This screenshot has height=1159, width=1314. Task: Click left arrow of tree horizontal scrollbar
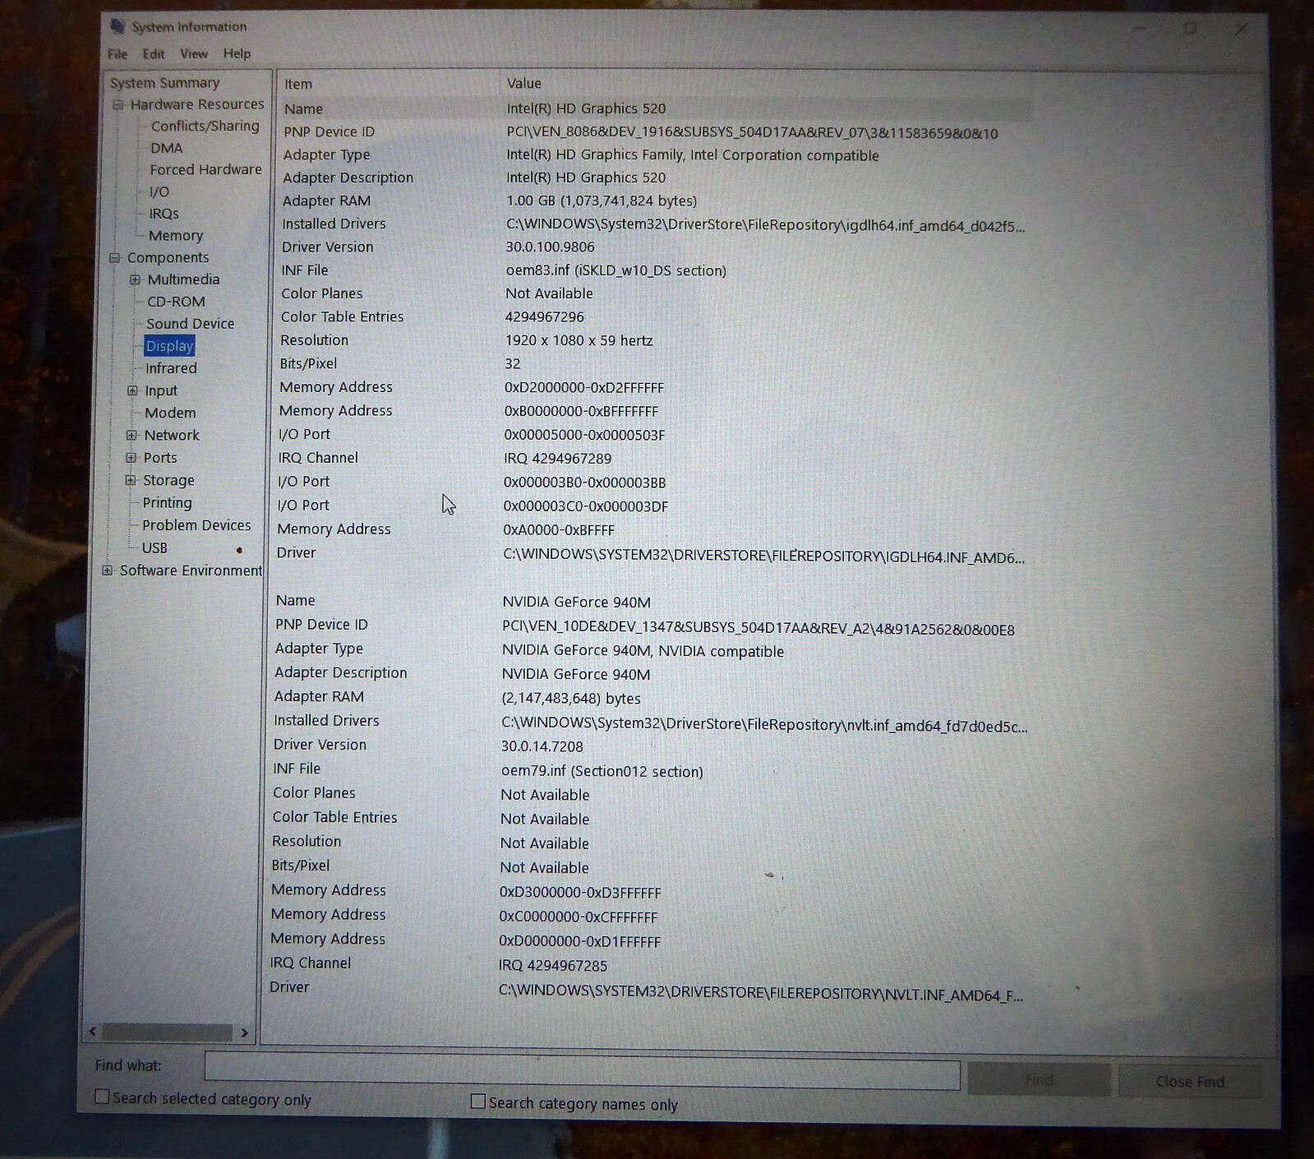pyautogui.click(x=93, y=1031)
